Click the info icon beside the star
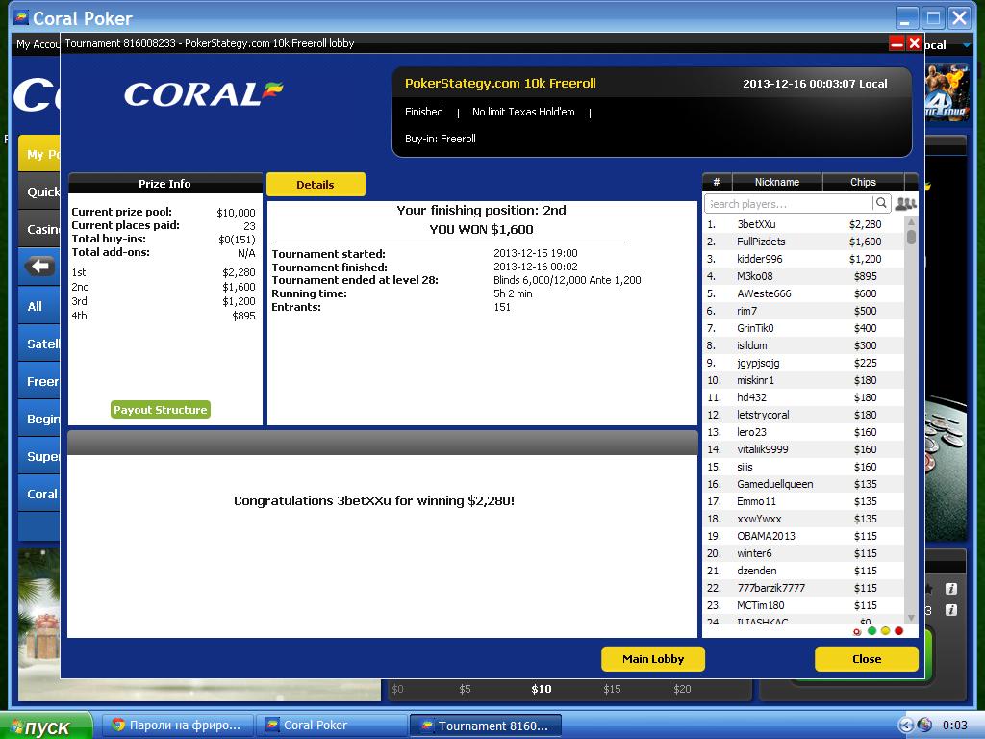This screenshot has height=739, width=985. point(951,589)
